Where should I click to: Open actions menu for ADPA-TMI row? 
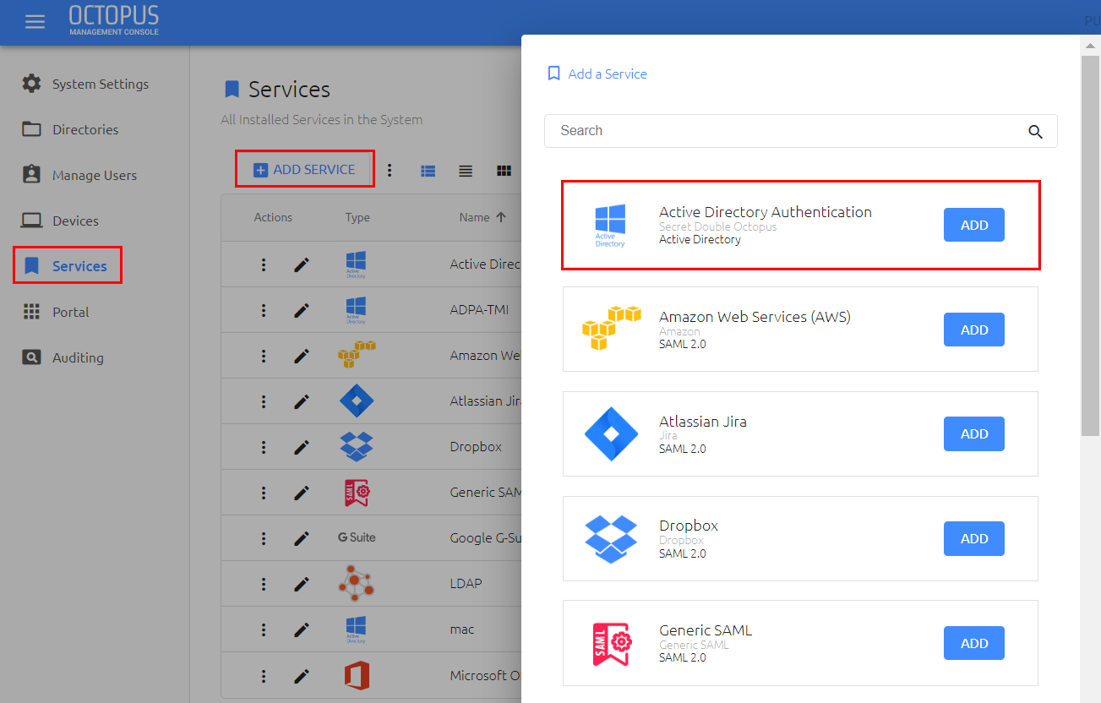pos(264,310)
